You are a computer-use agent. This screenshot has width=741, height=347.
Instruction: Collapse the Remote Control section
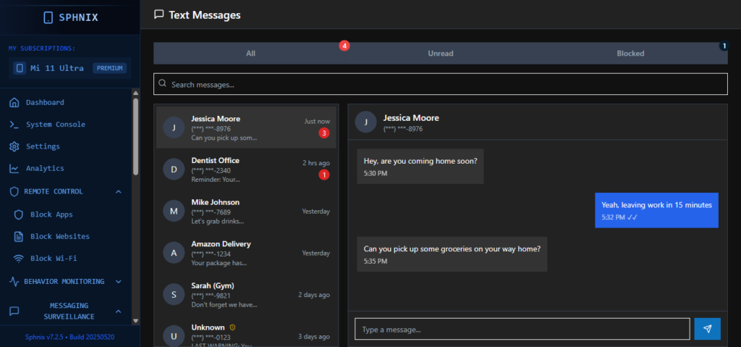[x=118, y=192]
